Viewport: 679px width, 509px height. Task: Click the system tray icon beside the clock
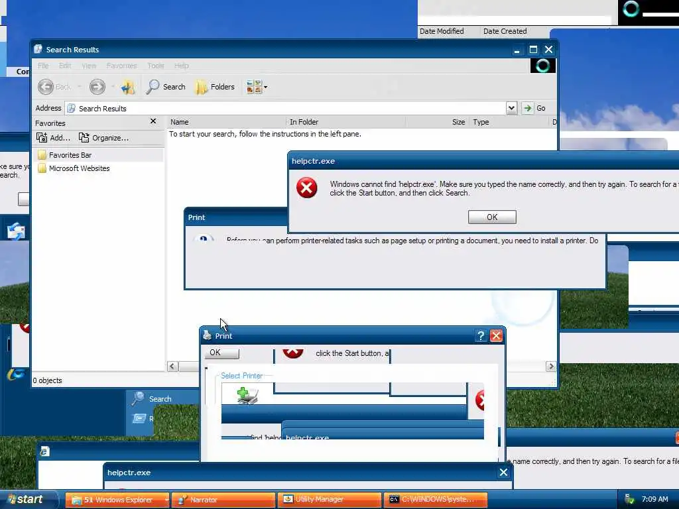(629, 500)
